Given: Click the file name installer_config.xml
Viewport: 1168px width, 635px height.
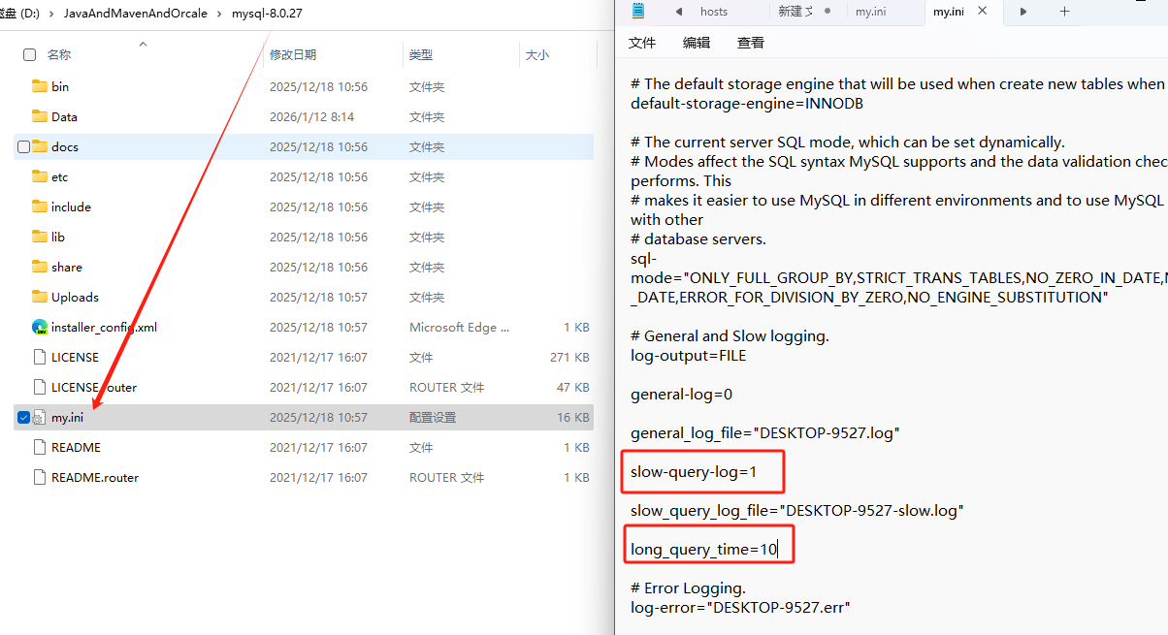Looking at the screenshot, I should [x=104, y=327].
